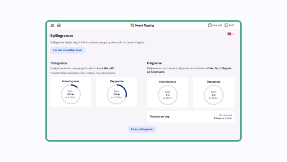Select the Delgrense section heading
Viewport: 287px width, 162px height.
click(155, 63)
